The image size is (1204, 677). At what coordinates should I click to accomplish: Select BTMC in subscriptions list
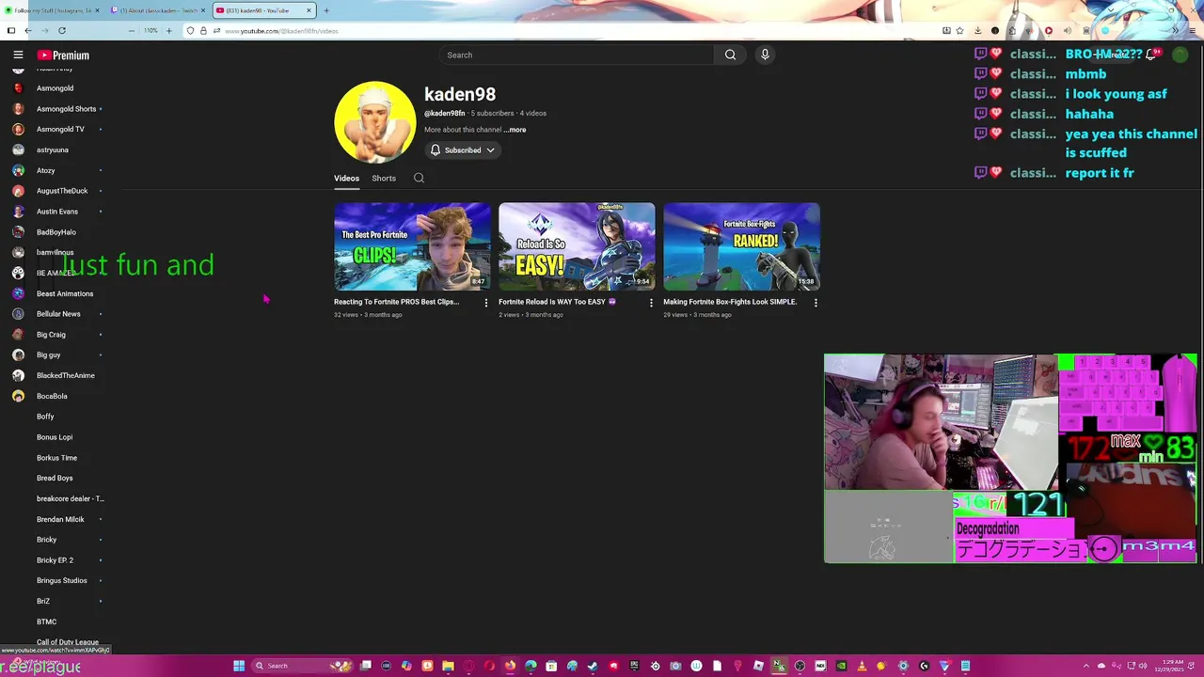pyautogui.click(x=47, y=622)
